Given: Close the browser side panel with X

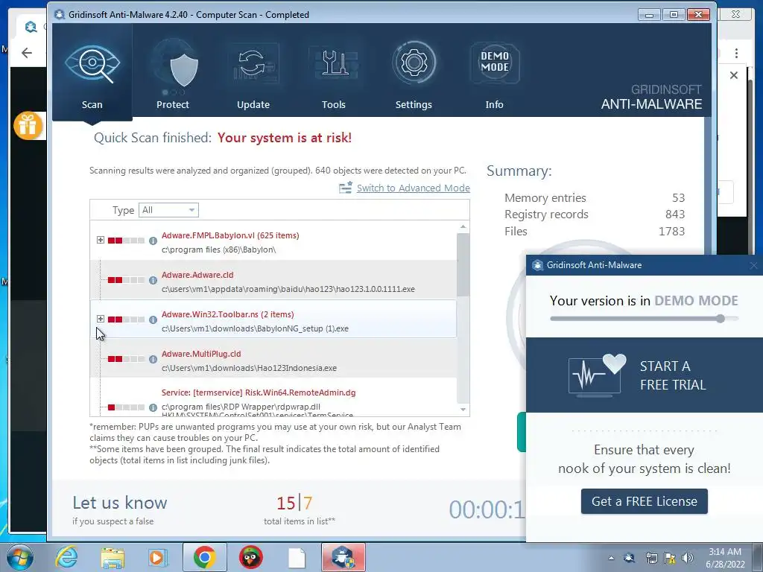Looking at the screenshot, I should coord(734,75).
